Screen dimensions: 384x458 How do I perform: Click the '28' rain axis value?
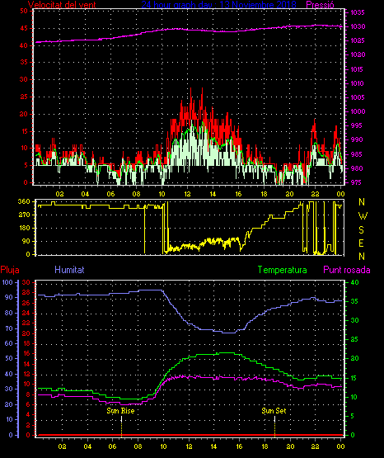(26, 292)
